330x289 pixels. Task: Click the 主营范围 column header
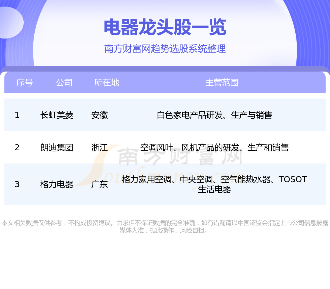pos(222,83)
